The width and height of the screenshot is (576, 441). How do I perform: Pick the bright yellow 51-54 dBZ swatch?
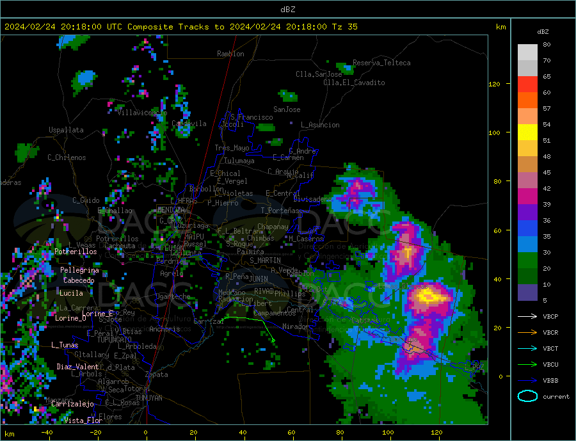pyautogui.click(x=527, y=132)
